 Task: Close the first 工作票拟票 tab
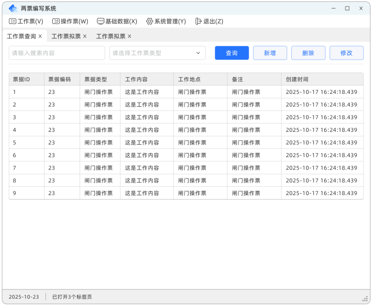tap(85, 36)
